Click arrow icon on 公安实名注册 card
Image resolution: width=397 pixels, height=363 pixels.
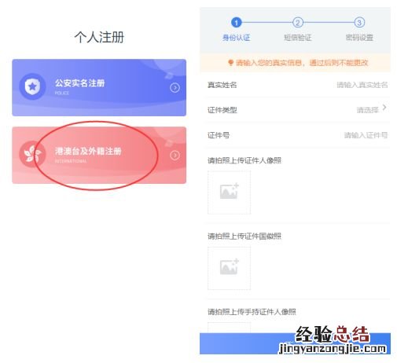175,88
